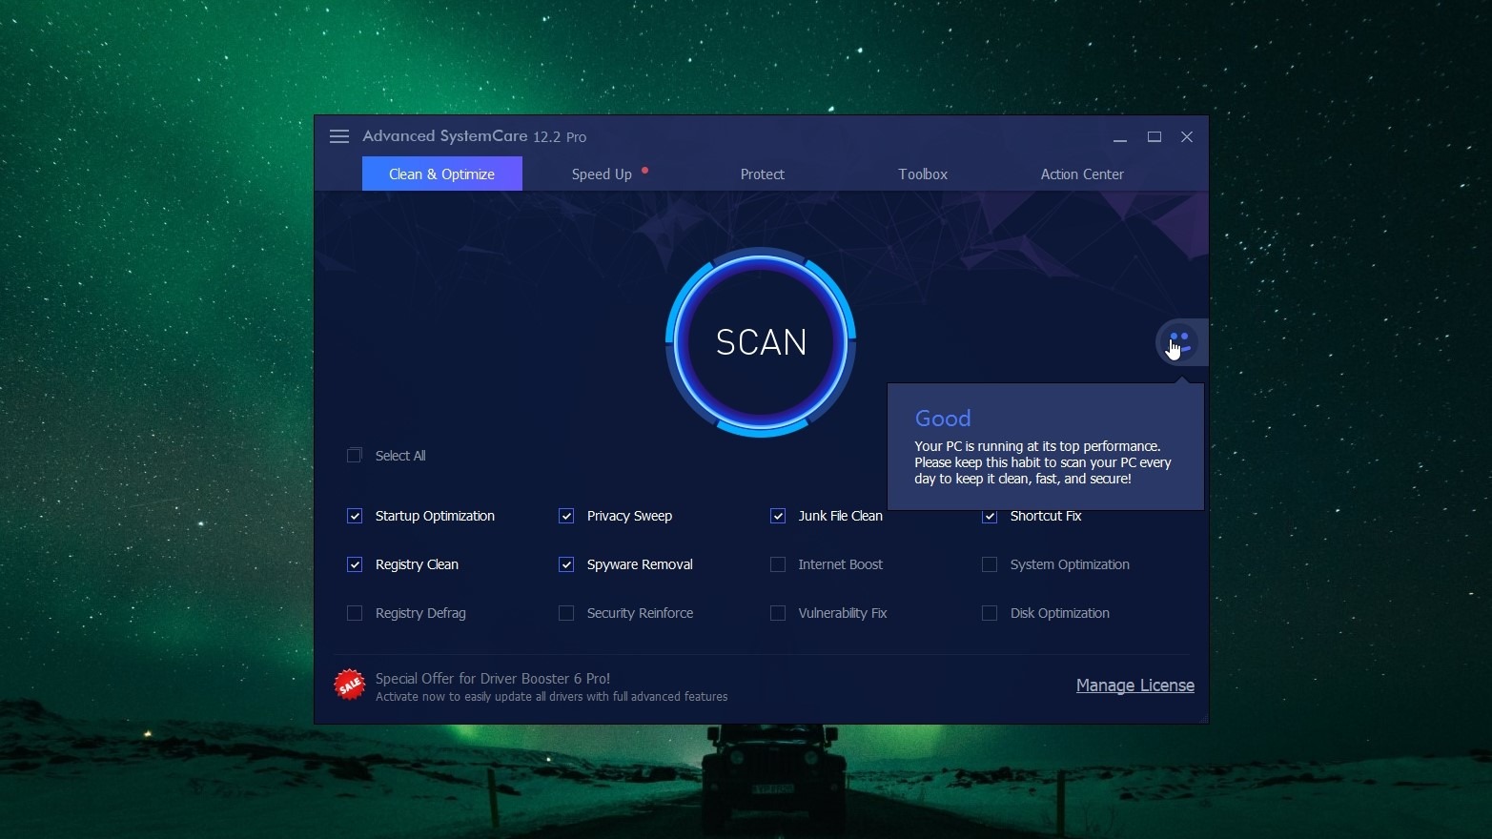Viewport: 1492px width, 839px height.
Task: Open the hamburger menu icon
Action: click(x=339, y=136)
